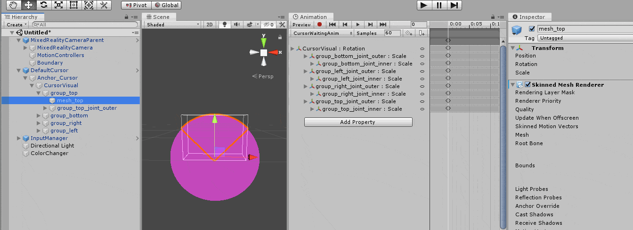The height and width of the screenshot is (230, 633).
Task: Go to previous keyframe
Action: (x=345, y=25)
